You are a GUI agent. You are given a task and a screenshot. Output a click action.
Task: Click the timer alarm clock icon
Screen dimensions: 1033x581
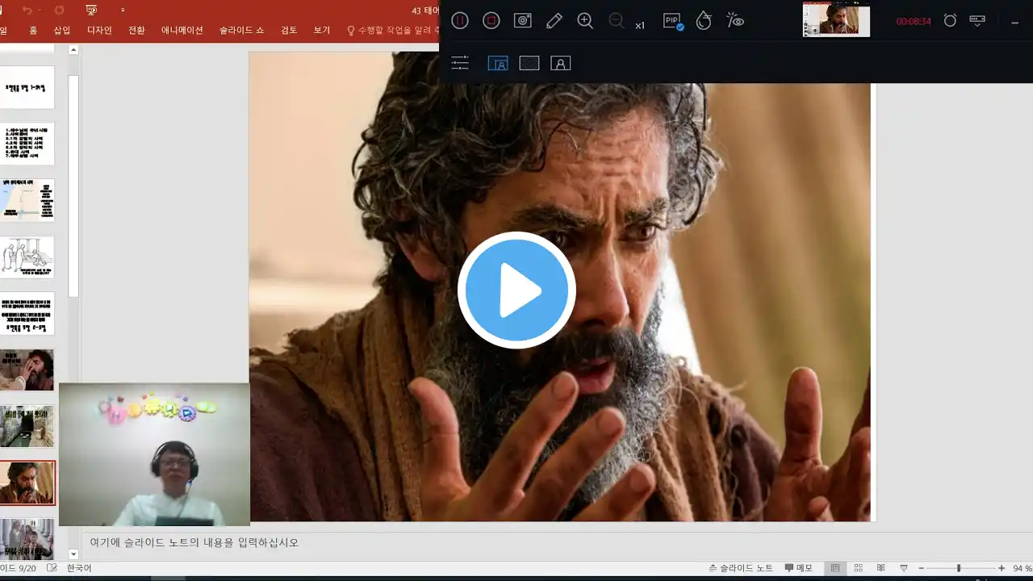950,21
